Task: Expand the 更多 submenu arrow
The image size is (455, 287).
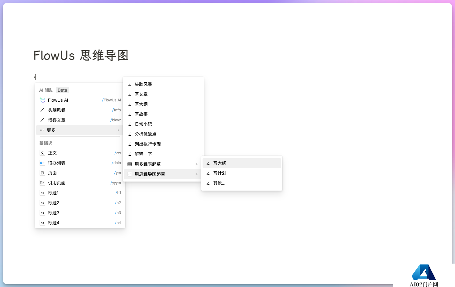Action: coord(118,130)
